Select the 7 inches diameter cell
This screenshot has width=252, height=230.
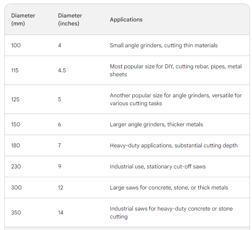[59, 145]
